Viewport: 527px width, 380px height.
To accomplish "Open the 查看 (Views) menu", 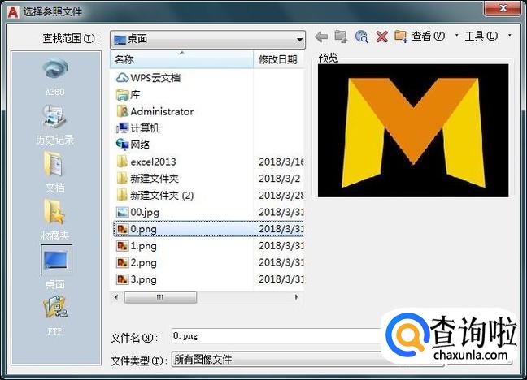I will coord(428,36).
